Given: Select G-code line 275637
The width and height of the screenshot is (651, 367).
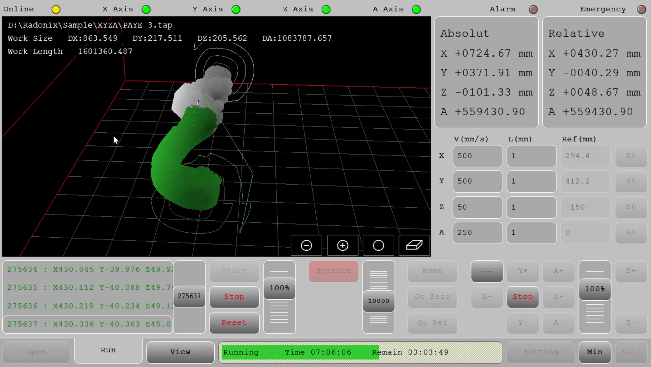Looking at the screenshot, I should (x=88, y=324).
